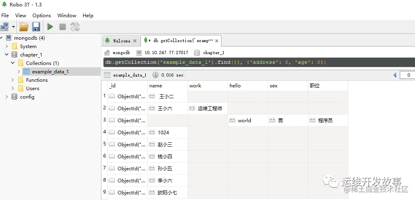Click chapter_1 database label in query header
The height and width of the screenshot is (200, 415).
click(x=214, y=53)
